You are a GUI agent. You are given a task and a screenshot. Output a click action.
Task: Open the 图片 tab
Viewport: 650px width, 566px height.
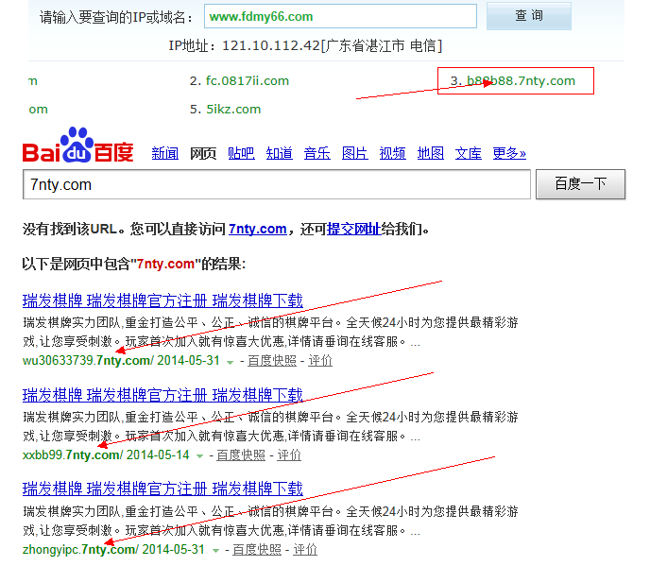(355, 153)
